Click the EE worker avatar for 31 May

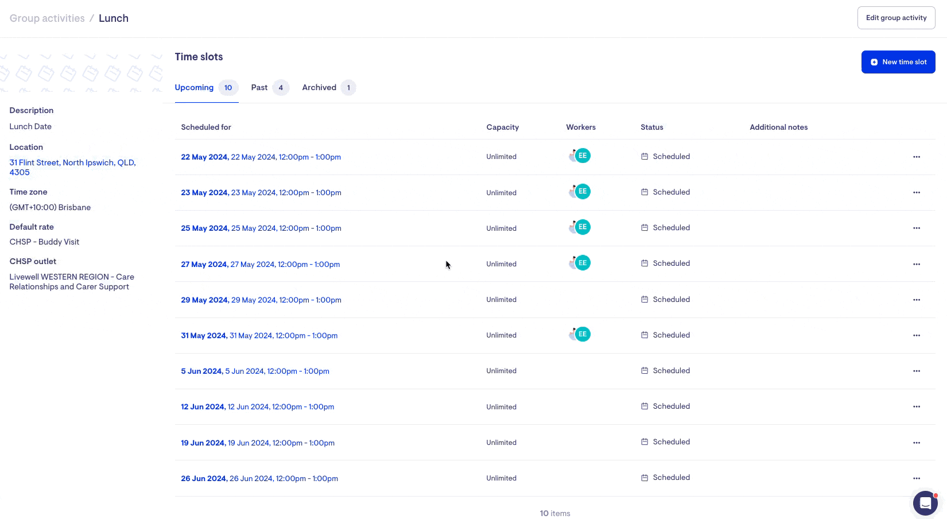(582, 335)
